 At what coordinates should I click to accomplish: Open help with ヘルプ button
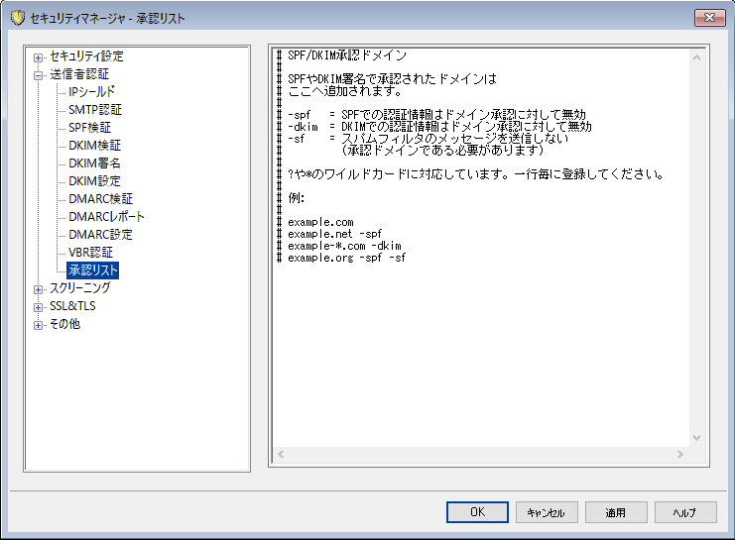click(685, 512)
